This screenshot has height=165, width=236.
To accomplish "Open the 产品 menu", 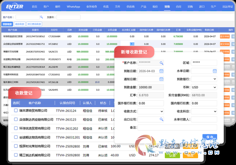I will coord(144,7).
